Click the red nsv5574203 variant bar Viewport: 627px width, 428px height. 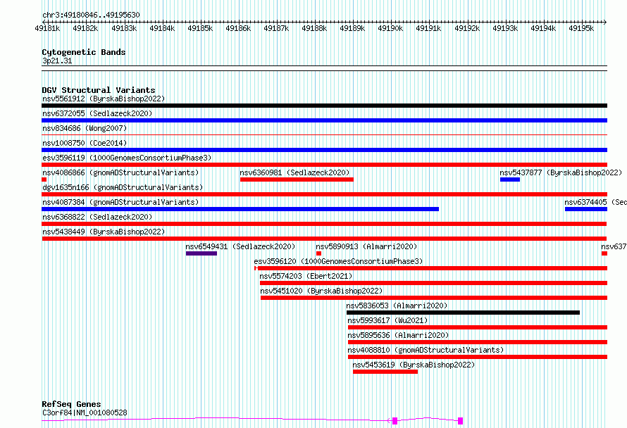click(x=433, y=283)
